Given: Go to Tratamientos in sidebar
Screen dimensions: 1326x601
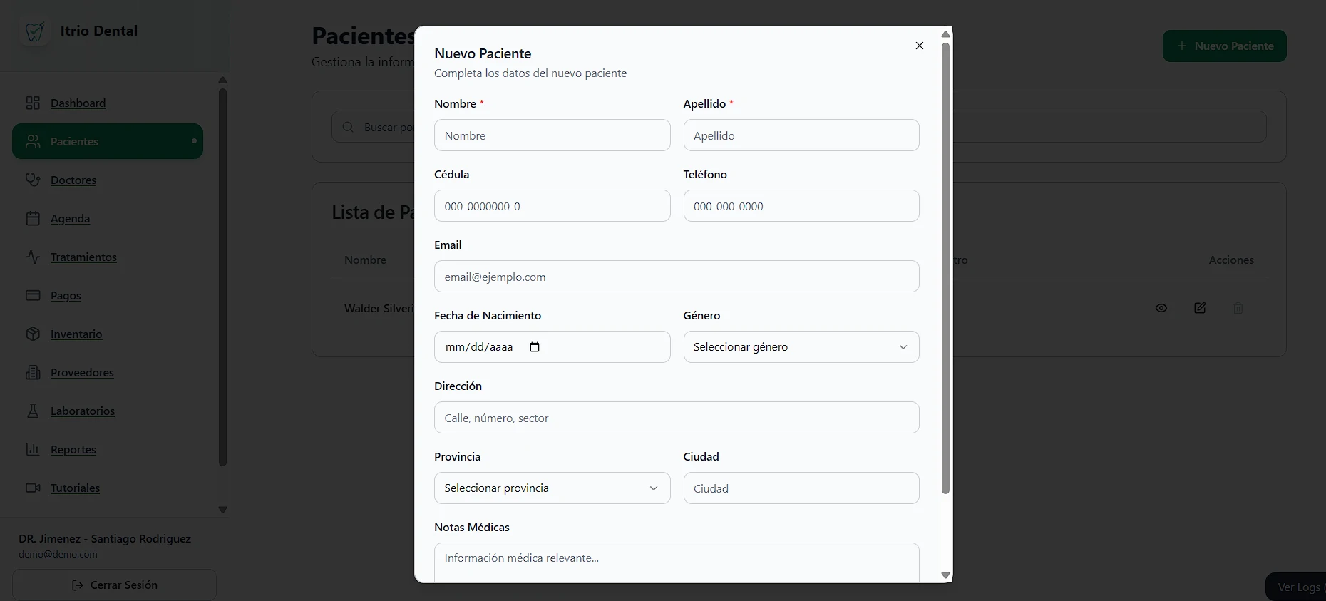Looking at the screenshot, I should [x=83, y=257].
